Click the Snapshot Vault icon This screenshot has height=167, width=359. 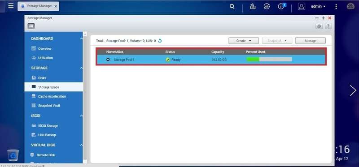[34, 105]
